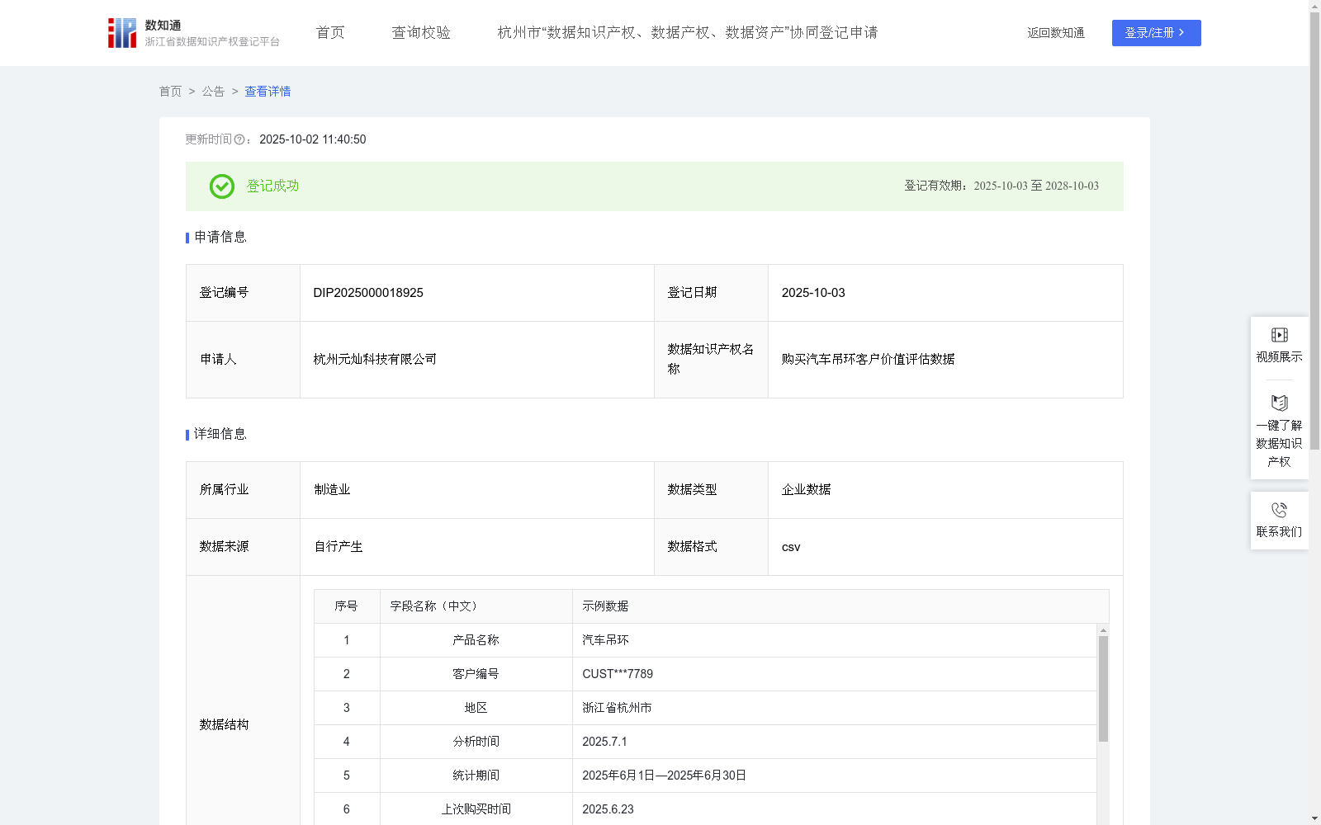The height and width of the screenshot is (825, 1321).
Task: Click the 数据结构 row label
Action: point(224,725)
